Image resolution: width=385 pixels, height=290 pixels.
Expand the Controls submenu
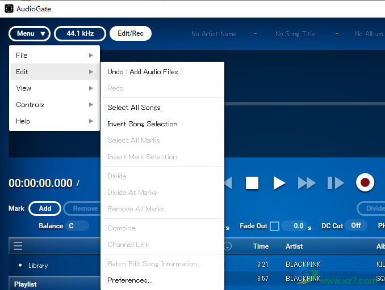tap(54, 105)
